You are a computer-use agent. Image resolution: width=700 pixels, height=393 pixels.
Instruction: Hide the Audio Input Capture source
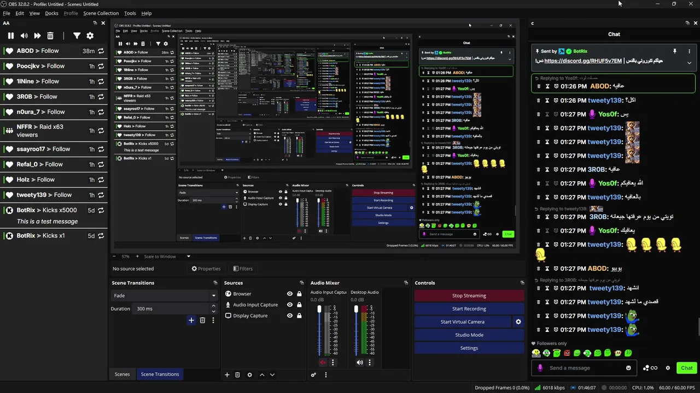pos(290,305)
